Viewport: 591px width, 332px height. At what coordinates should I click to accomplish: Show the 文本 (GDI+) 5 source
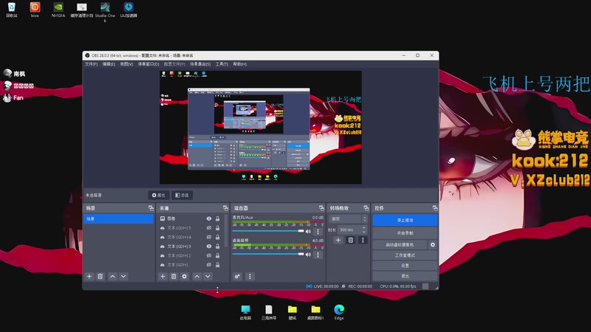click(x=209, y=228)
